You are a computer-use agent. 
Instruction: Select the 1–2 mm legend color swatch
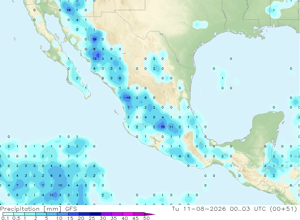pos(30,214)
